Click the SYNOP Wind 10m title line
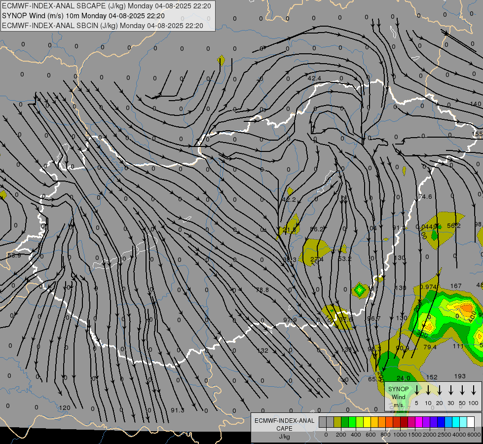 (x=83, y=16)
